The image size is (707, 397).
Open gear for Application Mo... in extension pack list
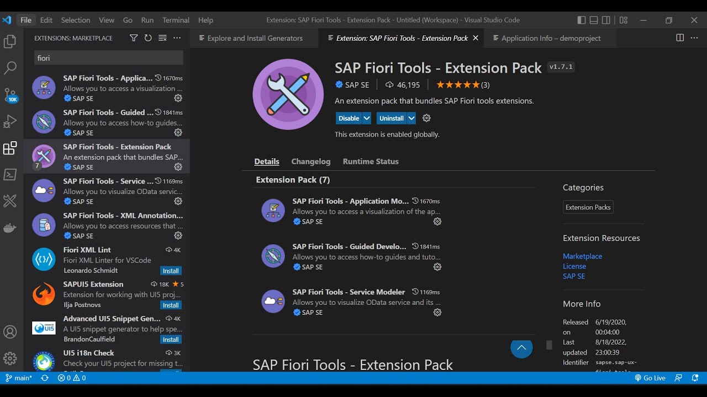437,222
